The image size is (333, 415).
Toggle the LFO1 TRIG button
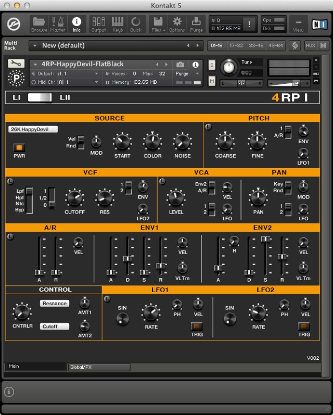pyautogui.click(x=197, y=326)
